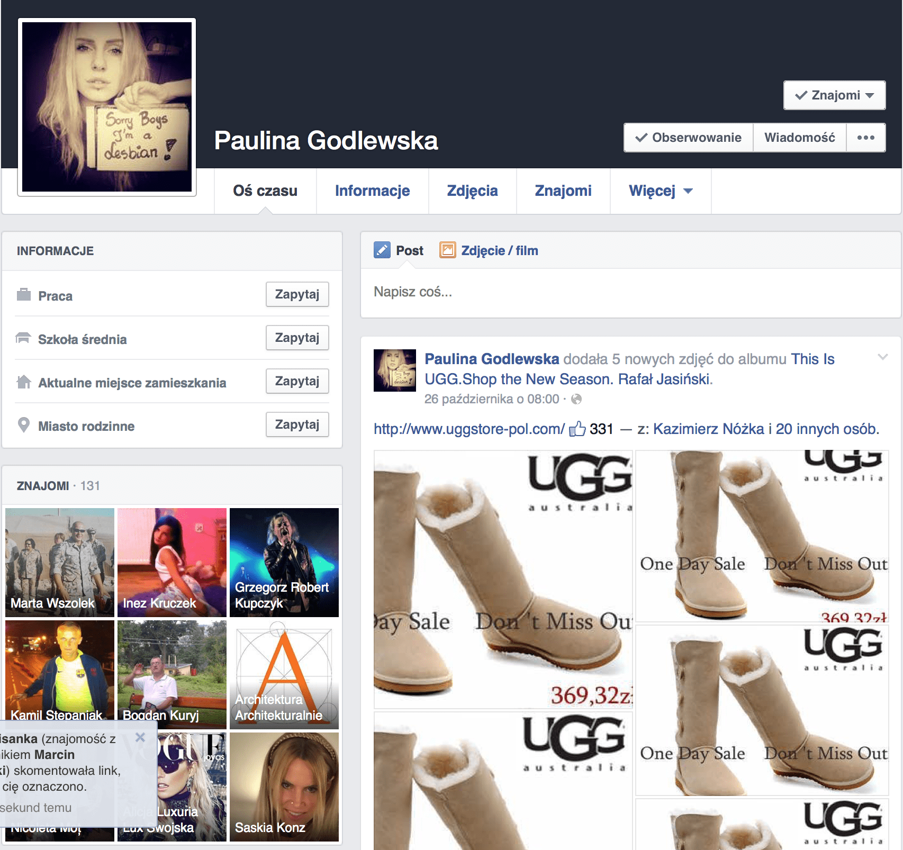Open Marta Wszołek friend thumbnail
The height and width of the screenshot is (850, 903).
click(60, 563)
